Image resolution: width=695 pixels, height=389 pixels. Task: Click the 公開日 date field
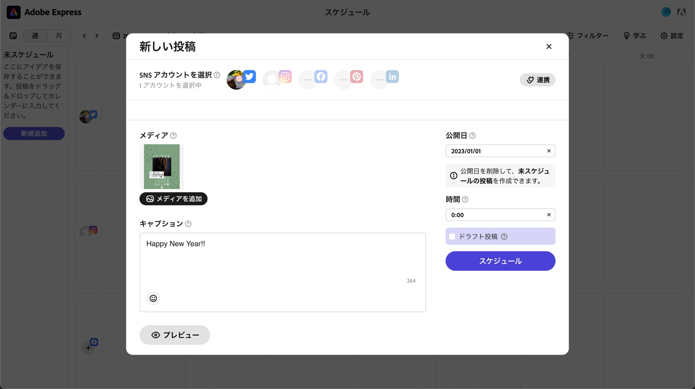pos(500,151)
